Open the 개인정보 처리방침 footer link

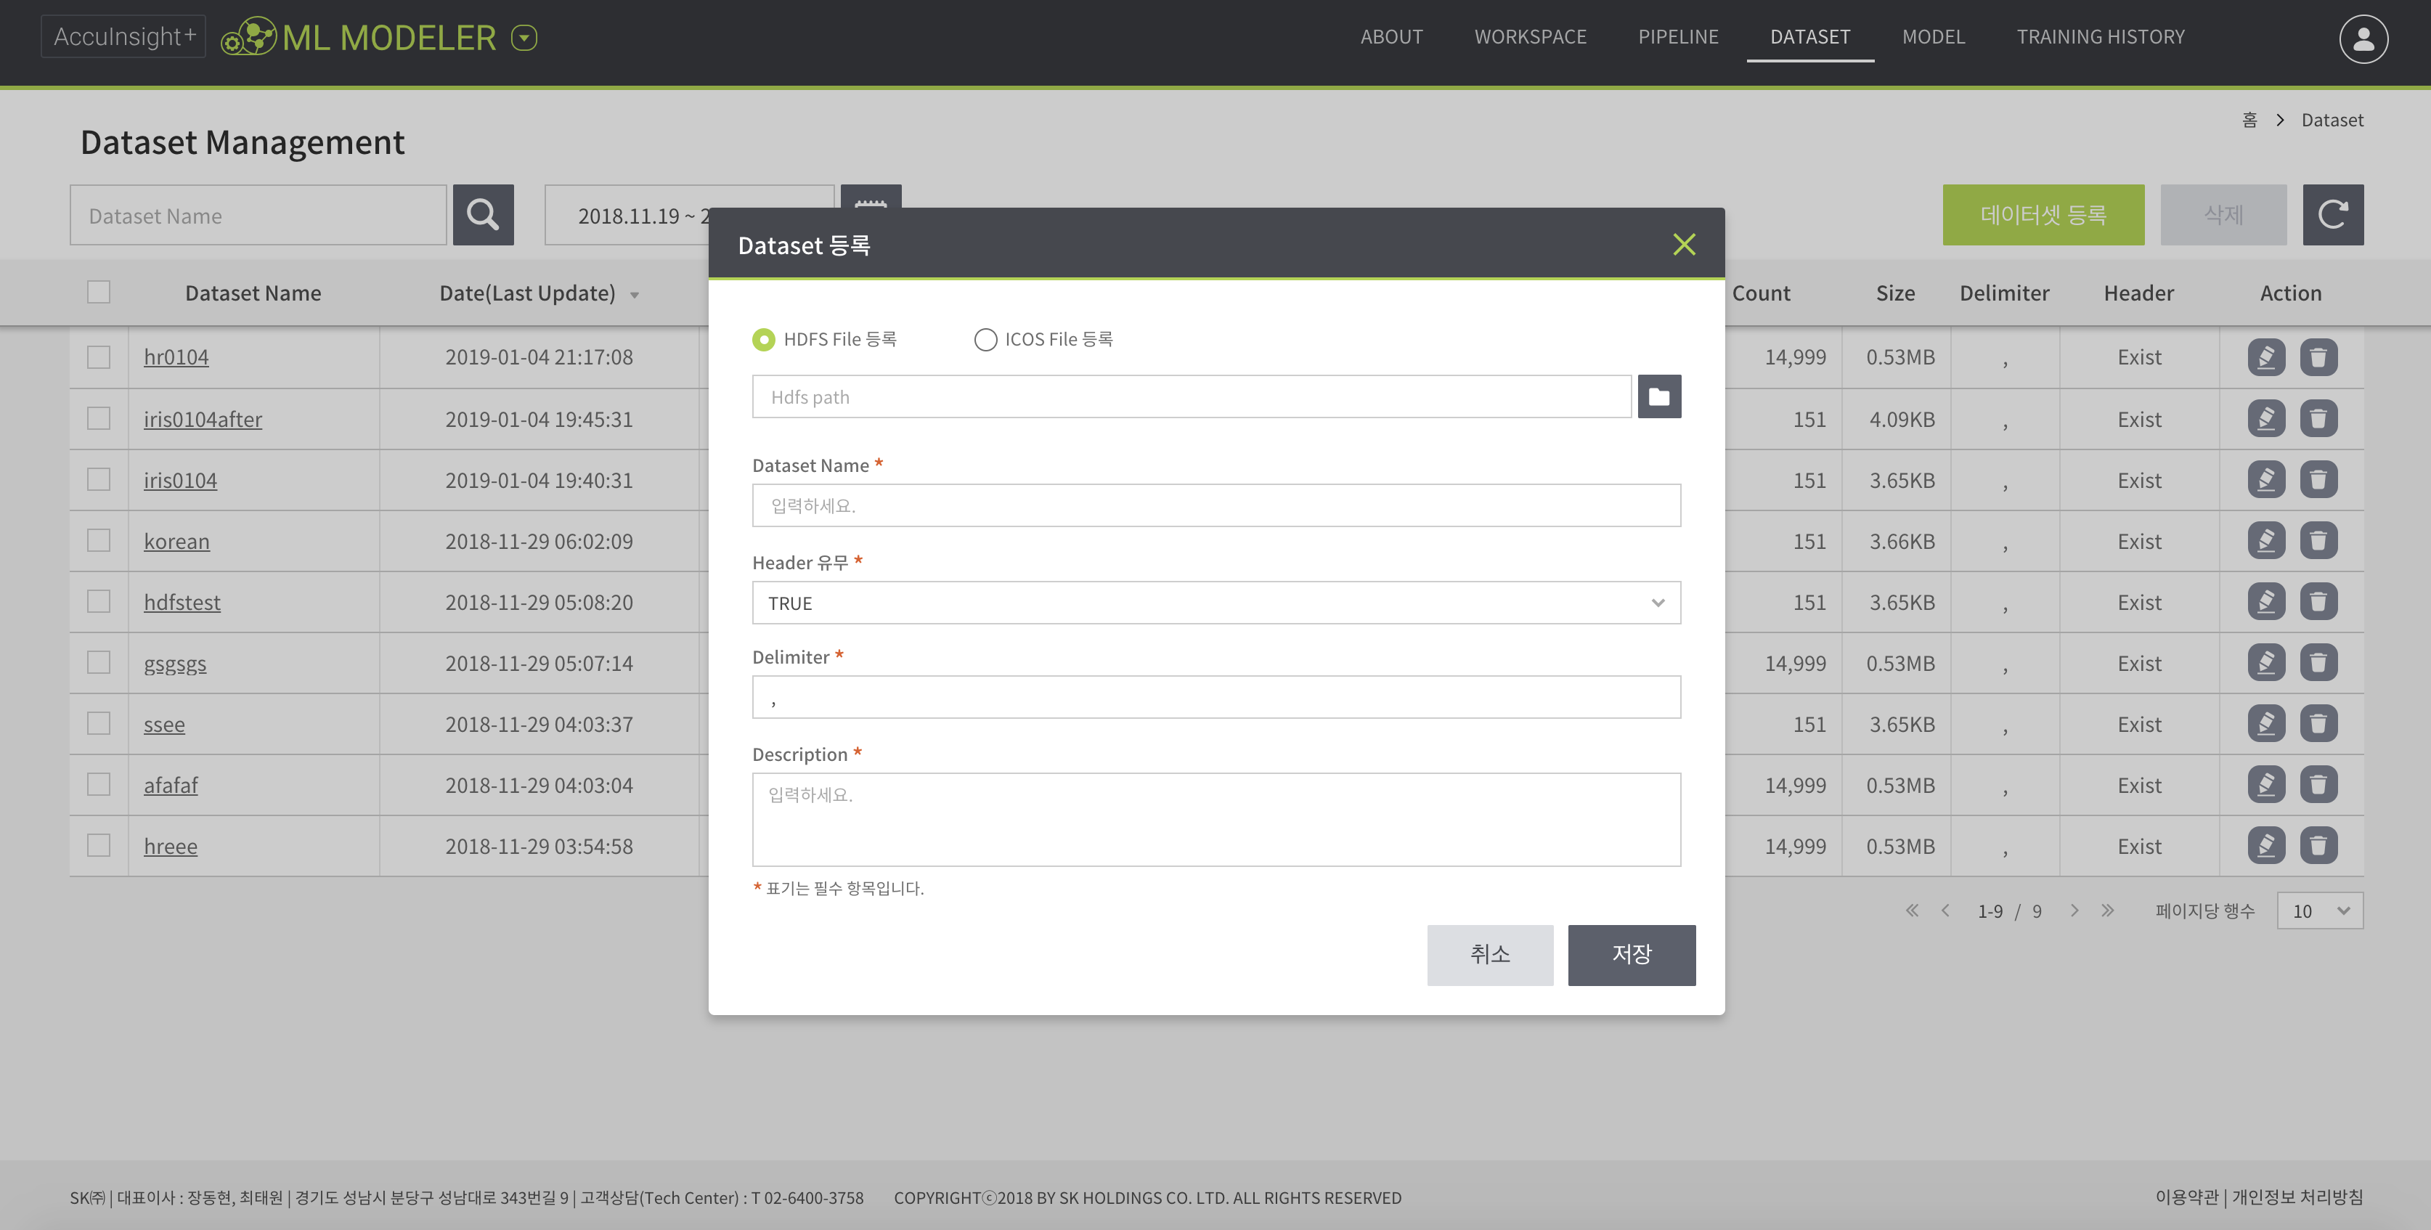tap(2297, 1197)
